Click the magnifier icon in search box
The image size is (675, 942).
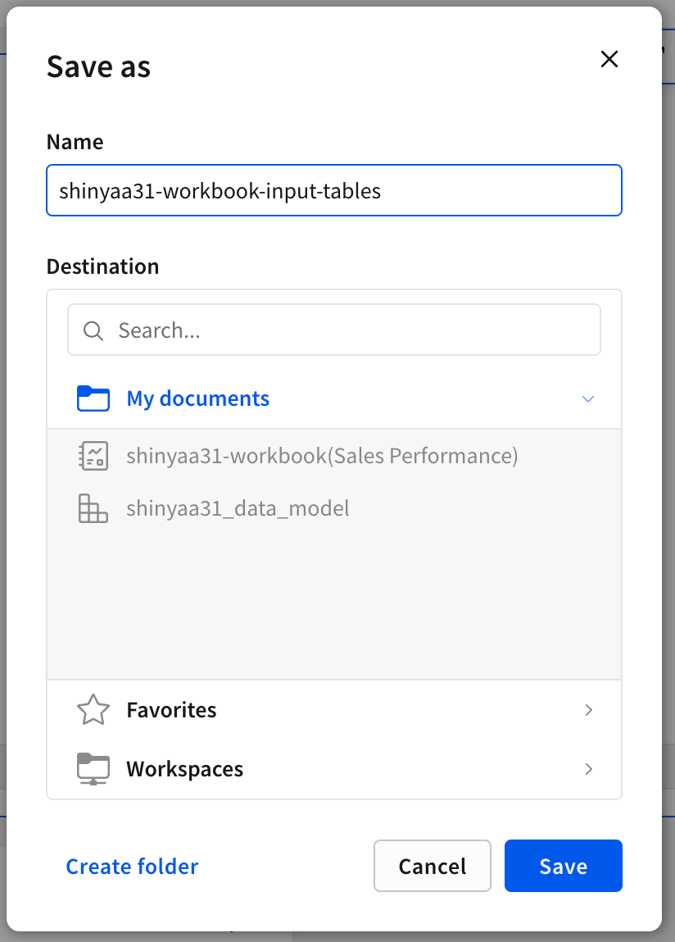(x=93, y=330)
